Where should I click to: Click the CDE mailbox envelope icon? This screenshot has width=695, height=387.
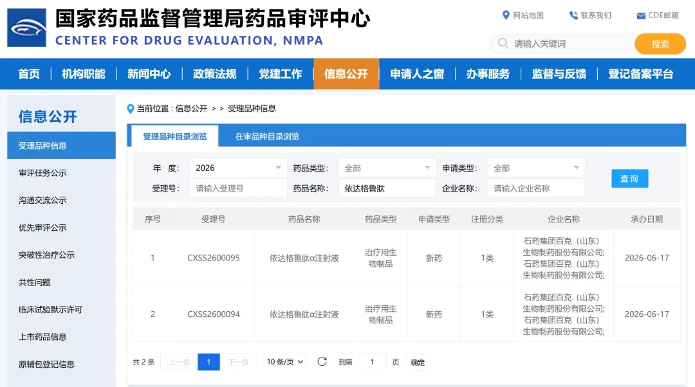pyautogui.click(x=641, y=15)
